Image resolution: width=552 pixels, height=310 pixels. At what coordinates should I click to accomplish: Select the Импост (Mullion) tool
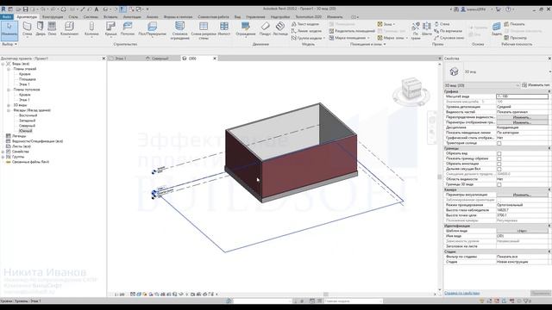coord(224,28)
